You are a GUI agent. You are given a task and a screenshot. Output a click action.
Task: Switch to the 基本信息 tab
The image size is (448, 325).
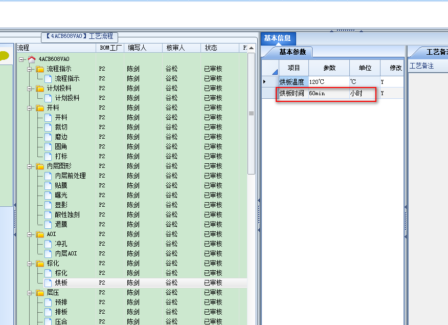(277, 38)
